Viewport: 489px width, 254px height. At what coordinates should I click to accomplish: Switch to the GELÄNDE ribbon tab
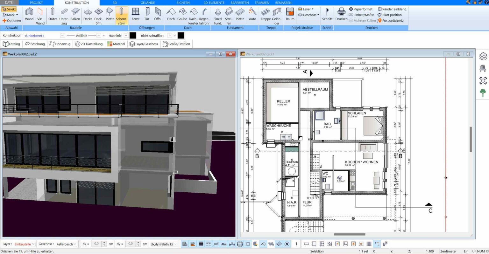click(x=148, y=3)
